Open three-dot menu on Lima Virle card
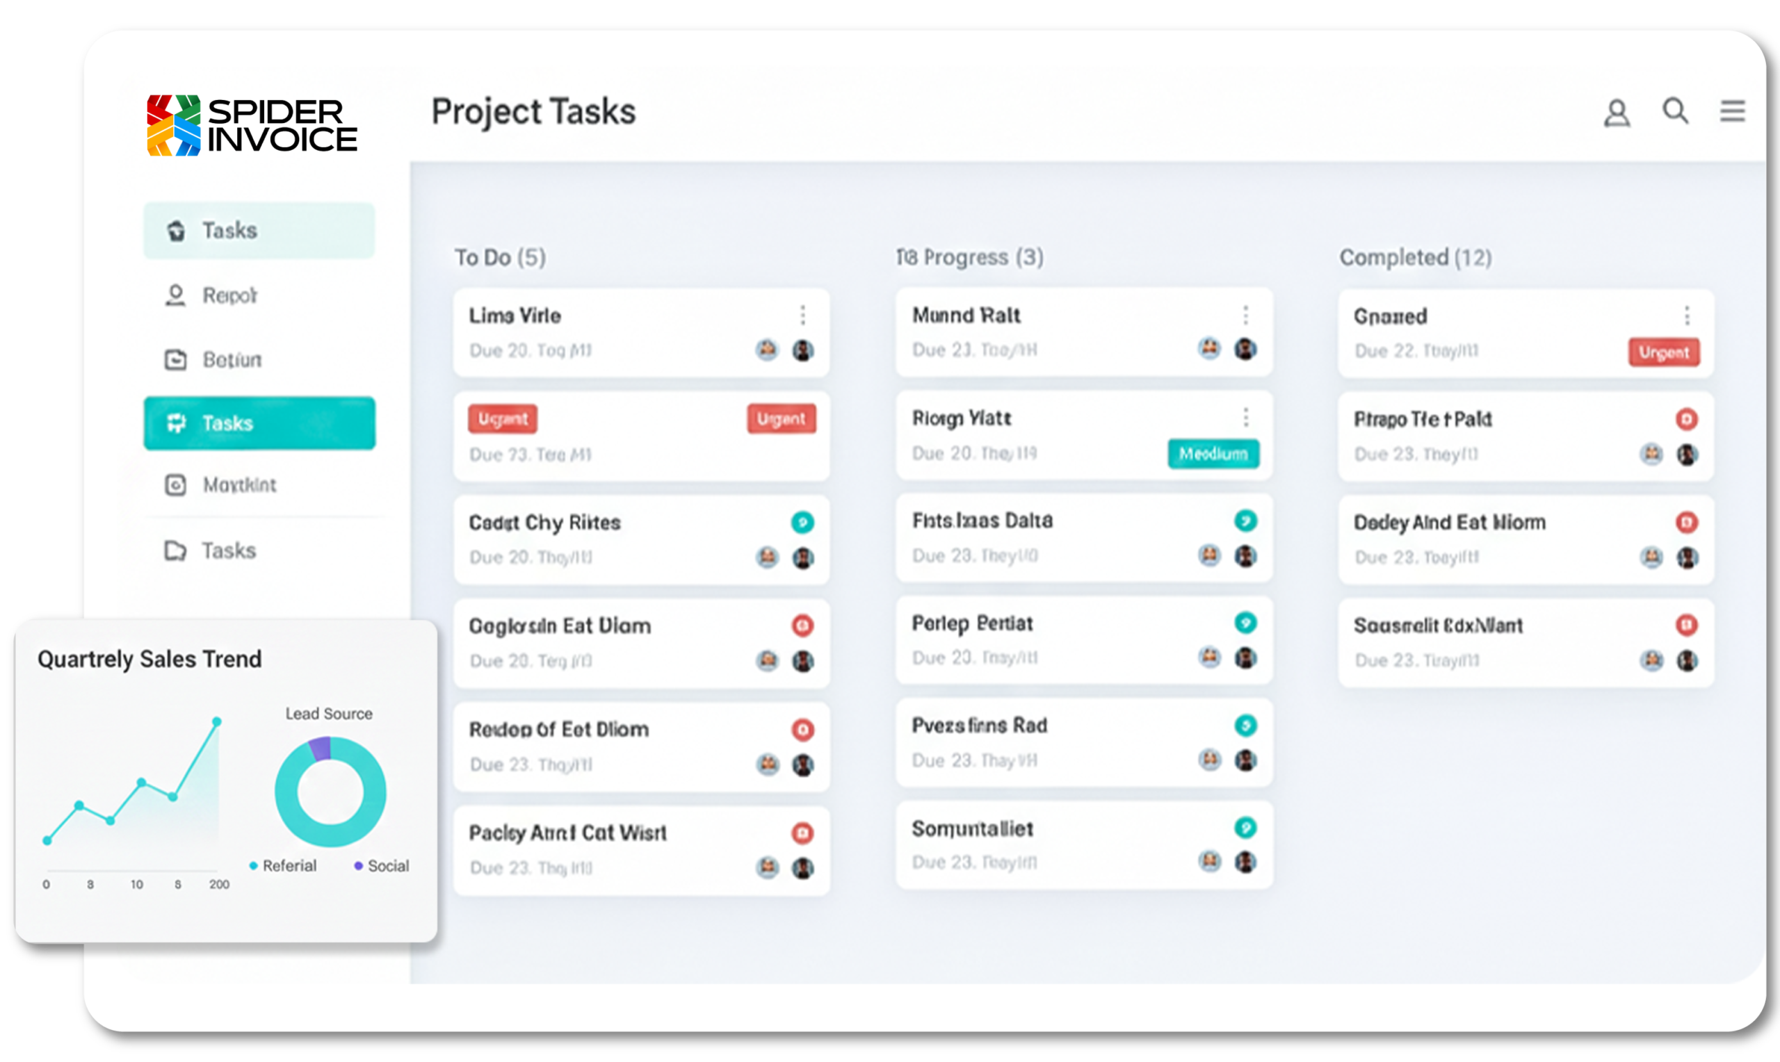Viewport: 1780px width, 1062px height. [x=802, y=316]
